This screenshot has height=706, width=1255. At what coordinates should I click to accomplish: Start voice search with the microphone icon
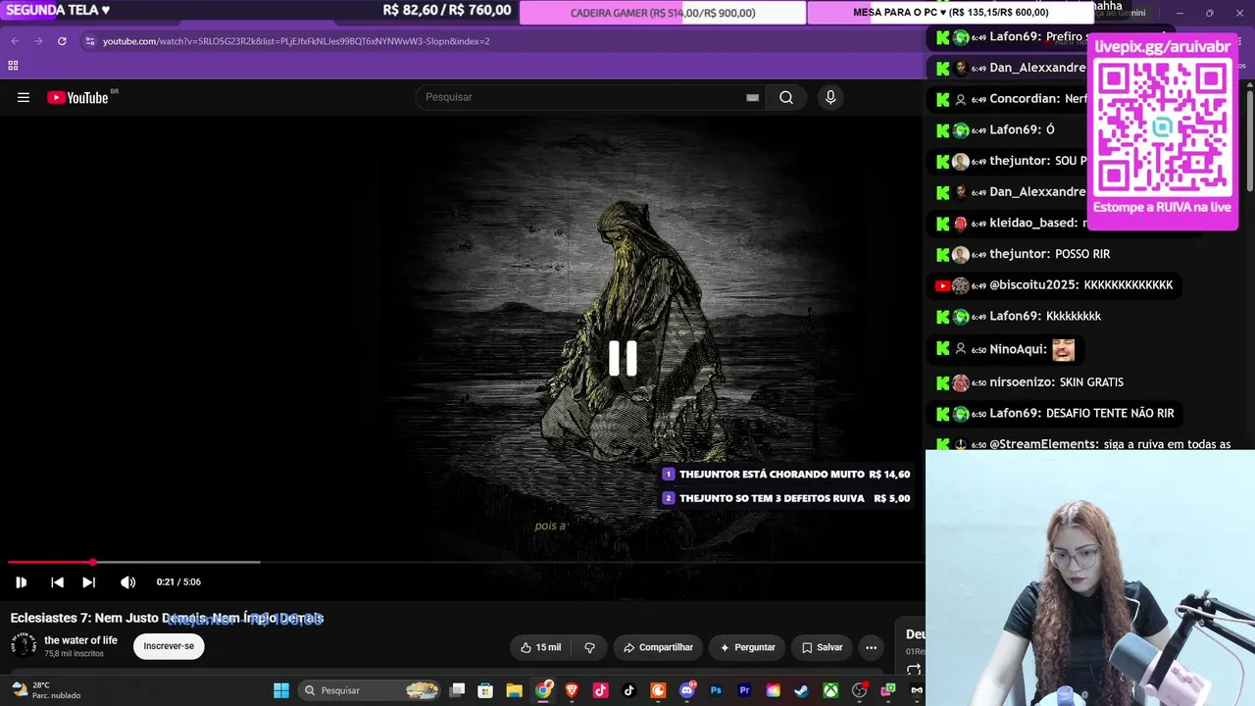tap(830, 97)
